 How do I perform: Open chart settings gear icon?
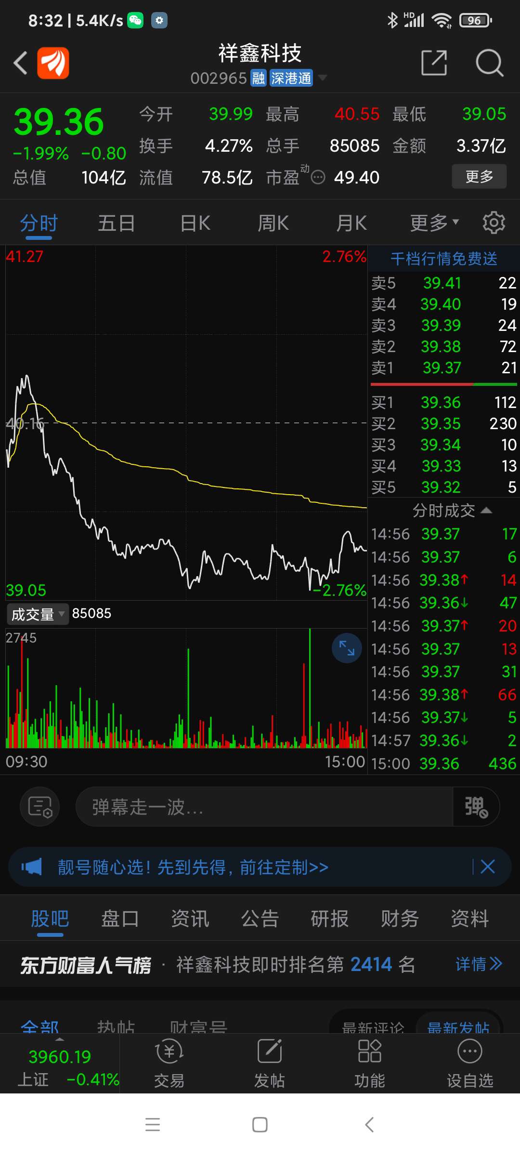[x=494, y=223]
